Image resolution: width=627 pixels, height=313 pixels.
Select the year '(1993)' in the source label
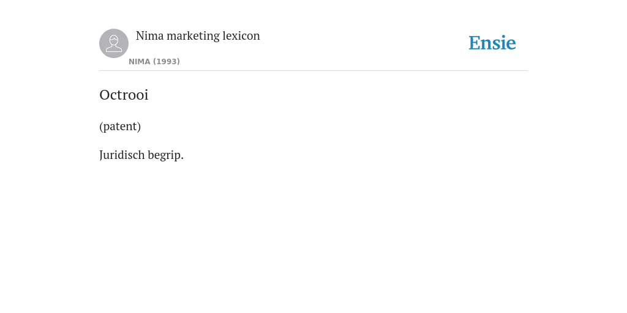pyautogui.click(x=167, y=62)
